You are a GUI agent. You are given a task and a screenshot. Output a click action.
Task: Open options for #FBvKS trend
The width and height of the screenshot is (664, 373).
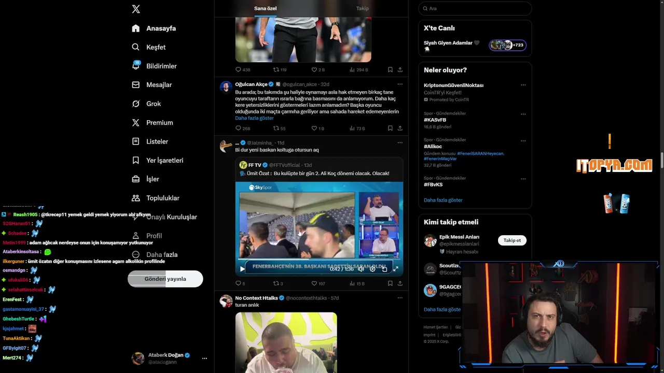[x=523, y=178]
